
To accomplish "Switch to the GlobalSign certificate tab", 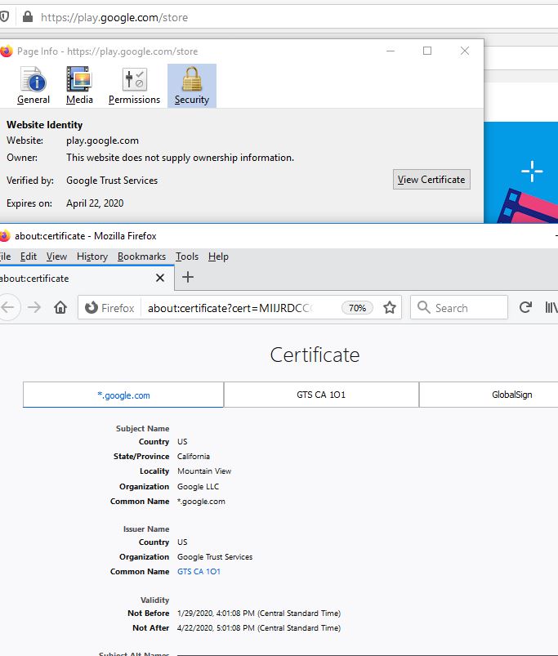I will 511,395.
